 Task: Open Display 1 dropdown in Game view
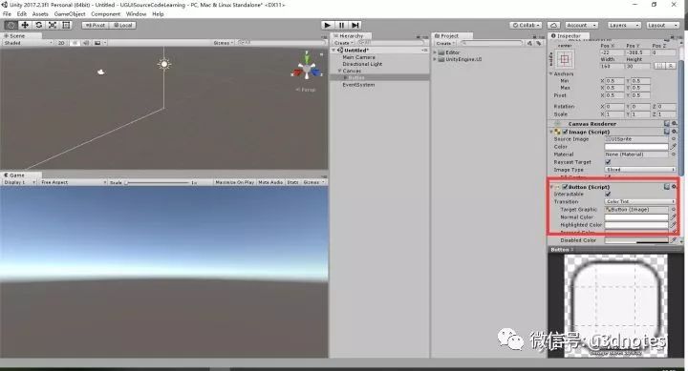coord(19,182)
